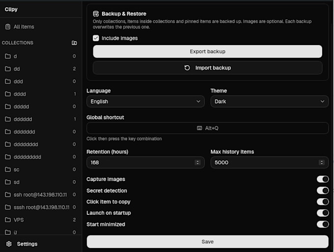Click the Export backup button
The height and width of the screenshot is (252, 334).
point(207,51)
